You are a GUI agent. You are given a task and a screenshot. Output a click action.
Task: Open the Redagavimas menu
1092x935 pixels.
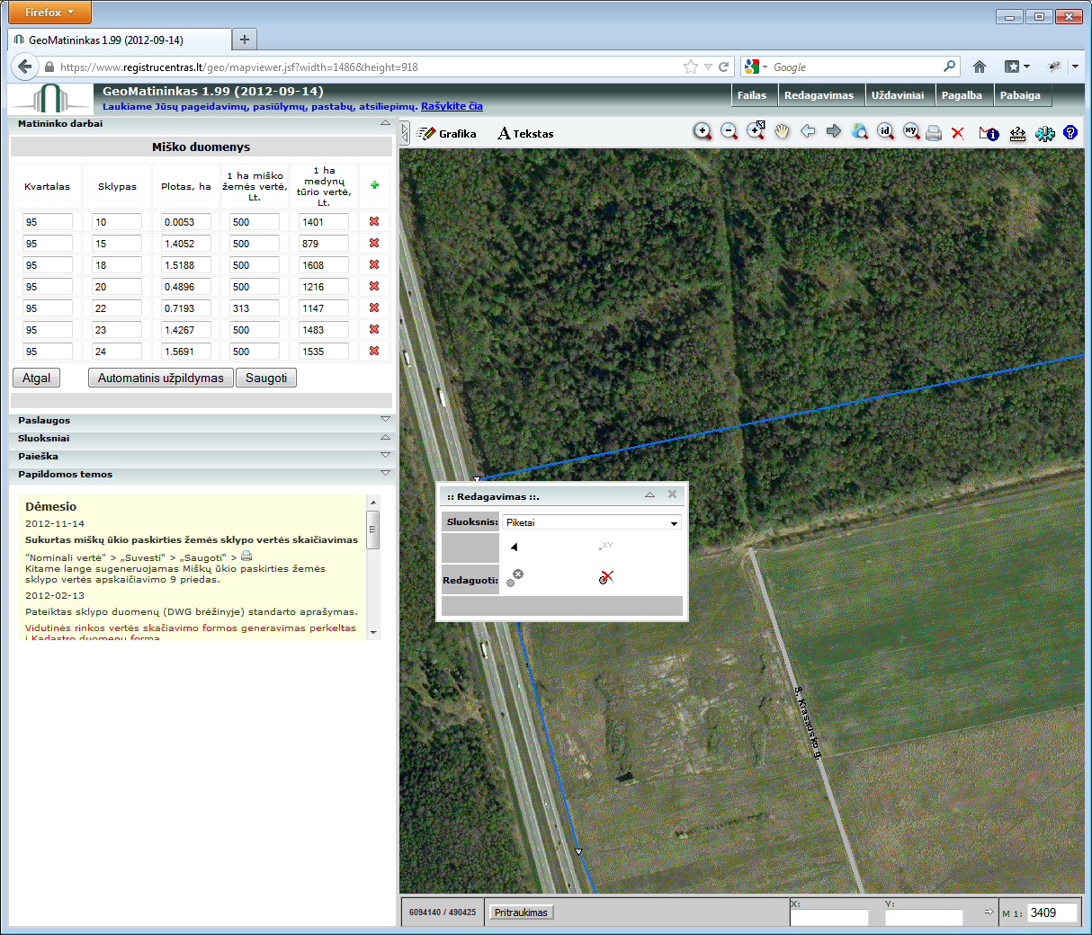point(819,95)
